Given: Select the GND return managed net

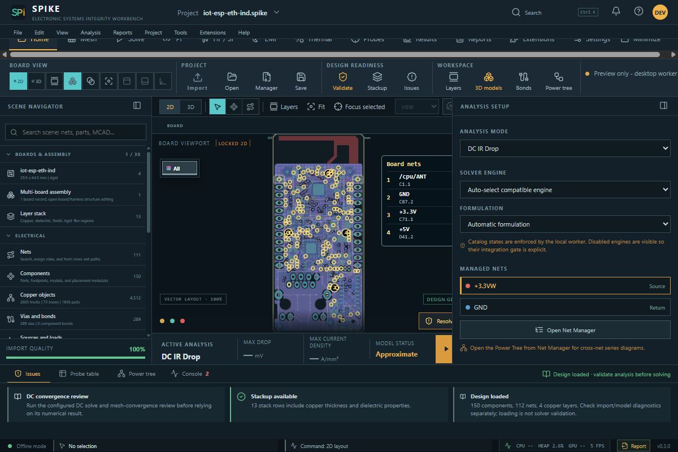Looking at the screenshot, I should pyautogui.click(x=565, y=307).
